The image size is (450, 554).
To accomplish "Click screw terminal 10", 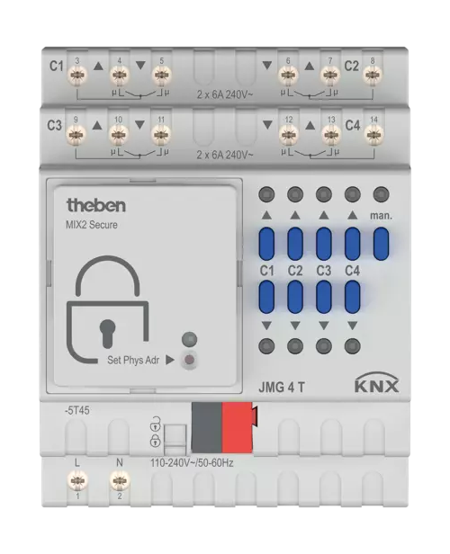I will [x=119, y=134].
